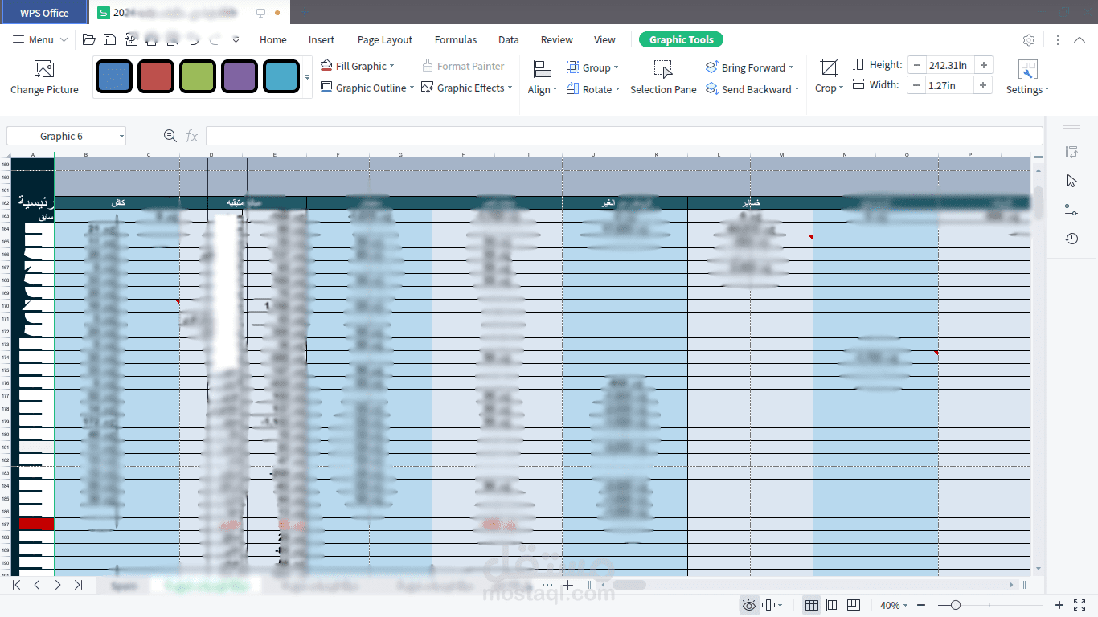Select the Crop tool icon

pyautogui.click(x=829, y=67)
